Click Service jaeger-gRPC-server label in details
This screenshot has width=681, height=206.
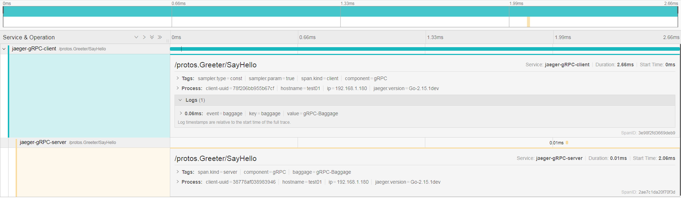pyautogui.click(x=549, y=158)
